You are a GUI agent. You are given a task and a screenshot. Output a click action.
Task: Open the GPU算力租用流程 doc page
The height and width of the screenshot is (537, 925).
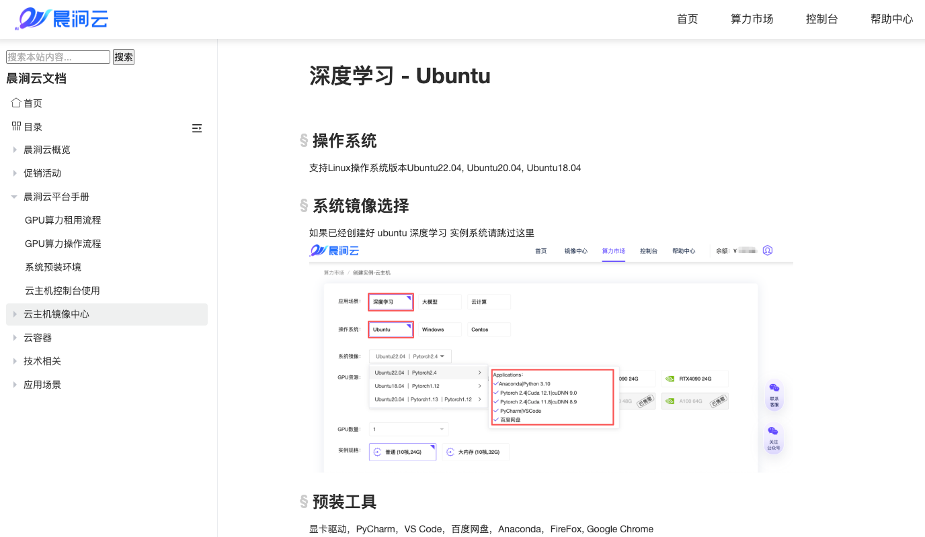[63, 220]
